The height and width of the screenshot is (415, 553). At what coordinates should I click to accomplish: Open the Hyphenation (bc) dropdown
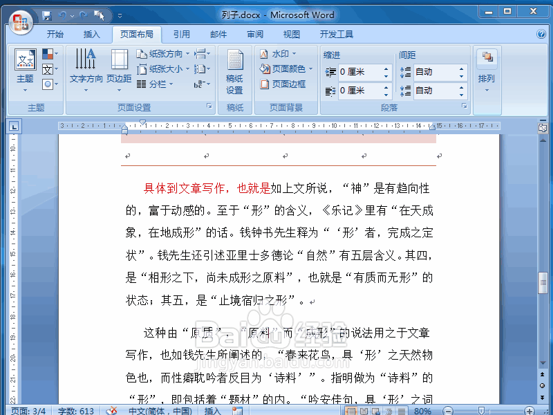(x=202, y=84)
